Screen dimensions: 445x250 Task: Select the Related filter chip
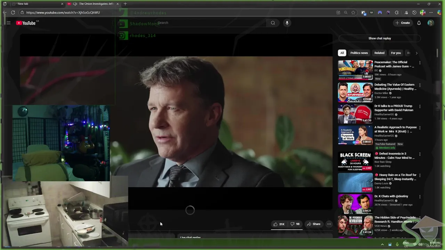[379, 53]
